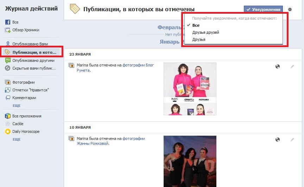Click pencil edit icon on 23 января post
The image size is (304, 187).
(x=292, y=66)
